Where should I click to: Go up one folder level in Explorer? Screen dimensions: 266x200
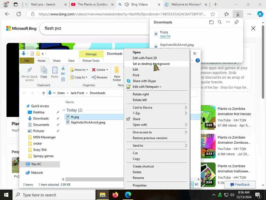tap(44, 93)
